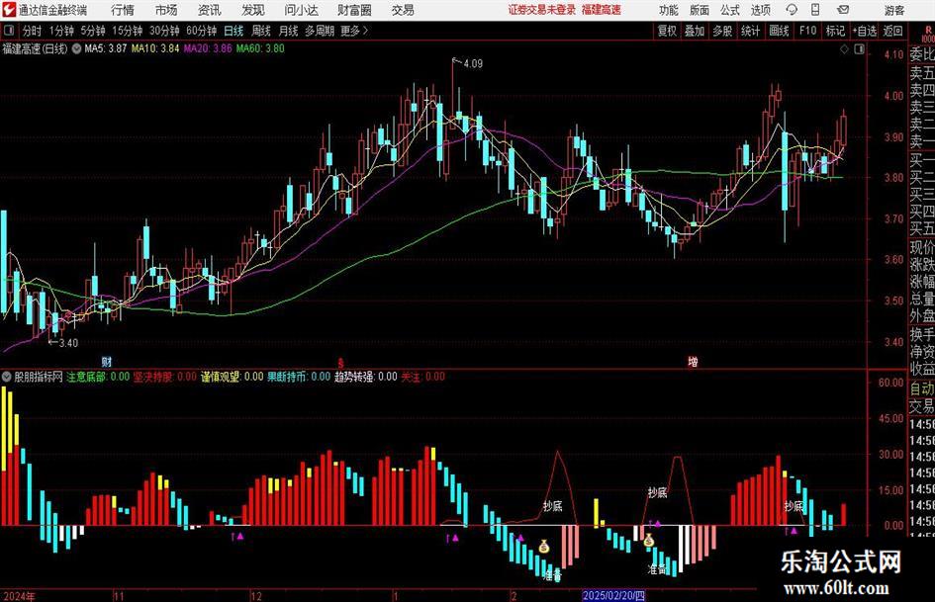Switch to 15分钟 period tab
This screenshot has height=602, width=935.
[127, 31]
